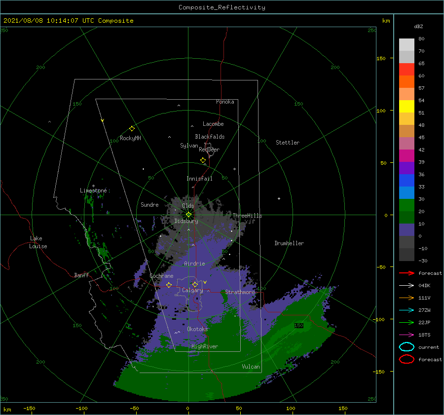Click the yellow swatch between 54 and 51 dBZ
Screen dimensions: 444x415
point(407,106)
